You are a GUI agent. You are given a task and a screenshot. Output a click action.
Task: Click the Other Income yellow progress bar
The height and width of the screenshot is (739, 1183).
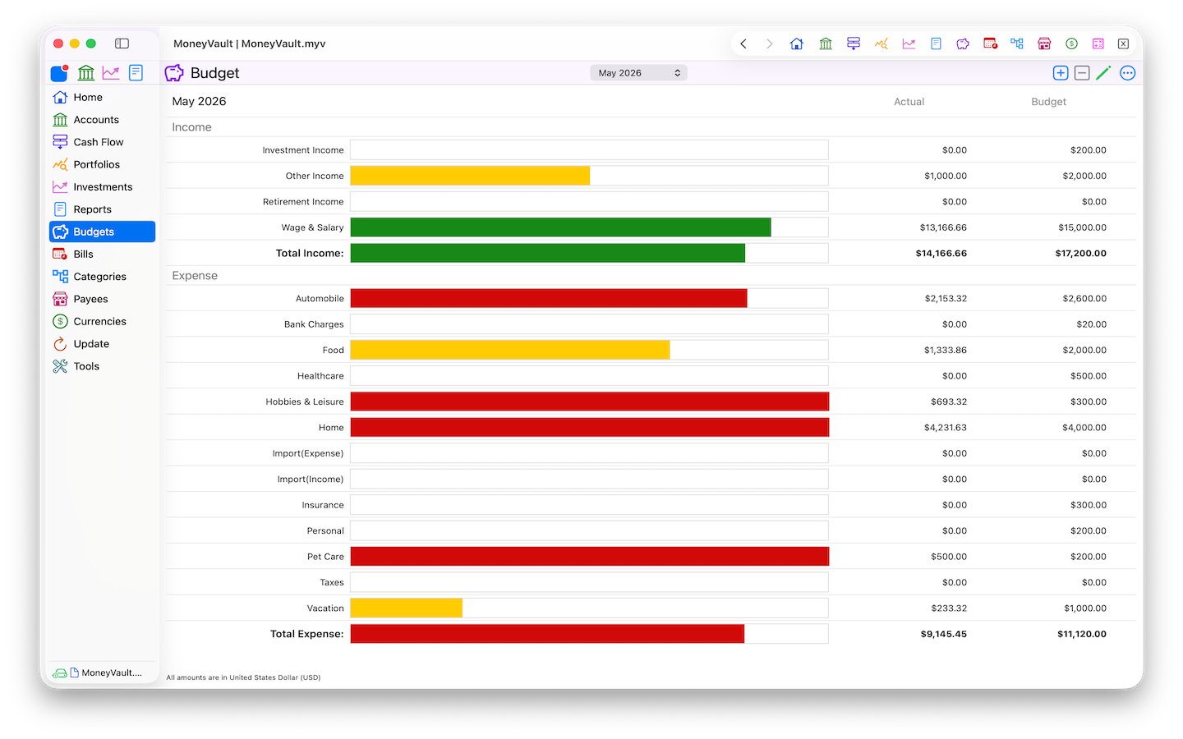(470, 176)
